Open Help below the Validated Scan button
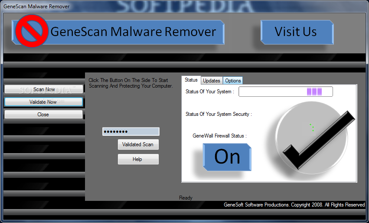The width and height of the screenshot is (369, 223). pos(138,159)
